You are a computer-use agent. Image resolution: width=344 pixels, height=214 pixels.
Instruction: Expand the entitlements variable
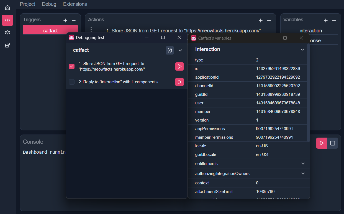click(x=302, y=164)
